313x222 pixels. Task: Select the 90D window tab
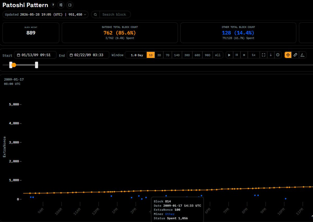pyautogui.click(x=207, y=55)
